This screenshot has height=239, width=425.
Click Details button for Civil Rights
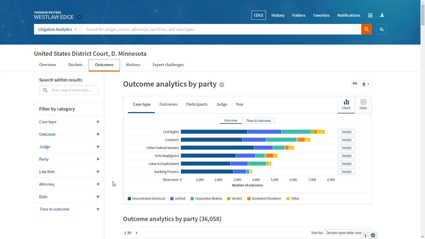(346, 132)
